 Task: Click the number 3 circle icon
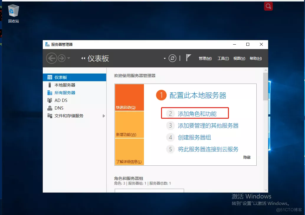point(170,126)
